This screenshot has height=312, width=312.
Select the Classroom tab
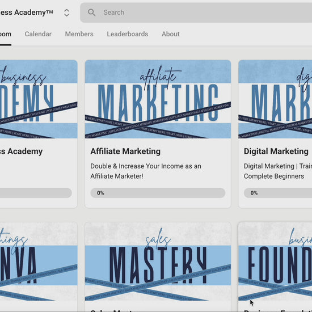pos(6,34)
